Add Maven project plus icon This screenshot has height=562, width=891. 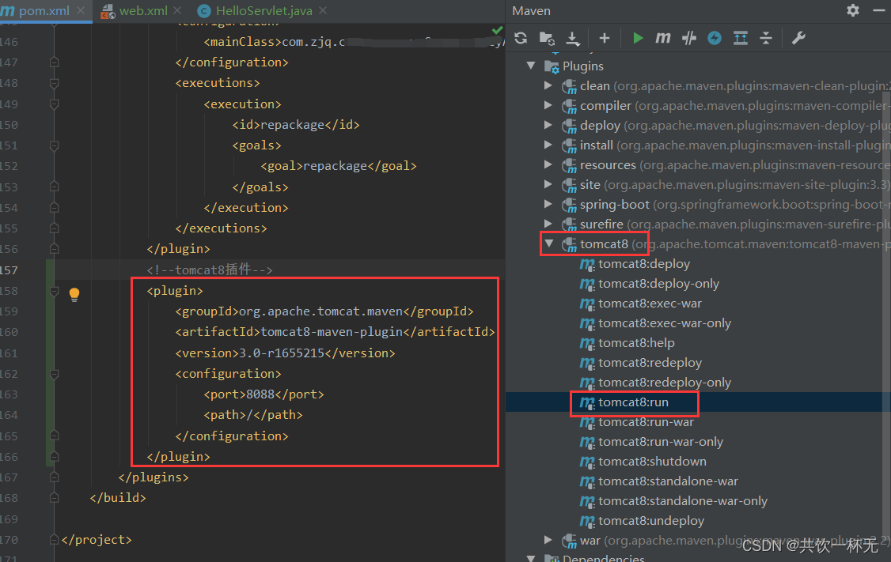tap(605, 38)
